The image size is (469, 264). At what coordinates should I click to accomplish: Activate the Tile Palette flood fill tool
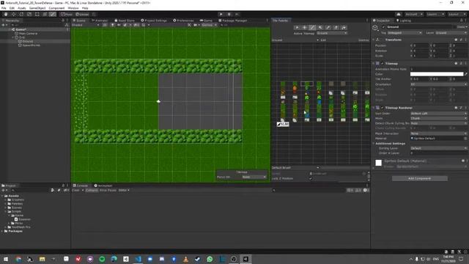[344, 27]
